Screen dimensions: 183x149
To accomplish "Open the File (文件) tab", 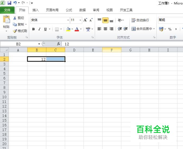I will (7, 10).
